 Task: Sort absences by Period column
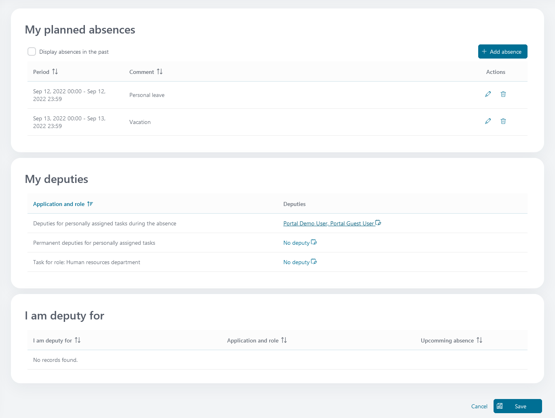[55, 71]
